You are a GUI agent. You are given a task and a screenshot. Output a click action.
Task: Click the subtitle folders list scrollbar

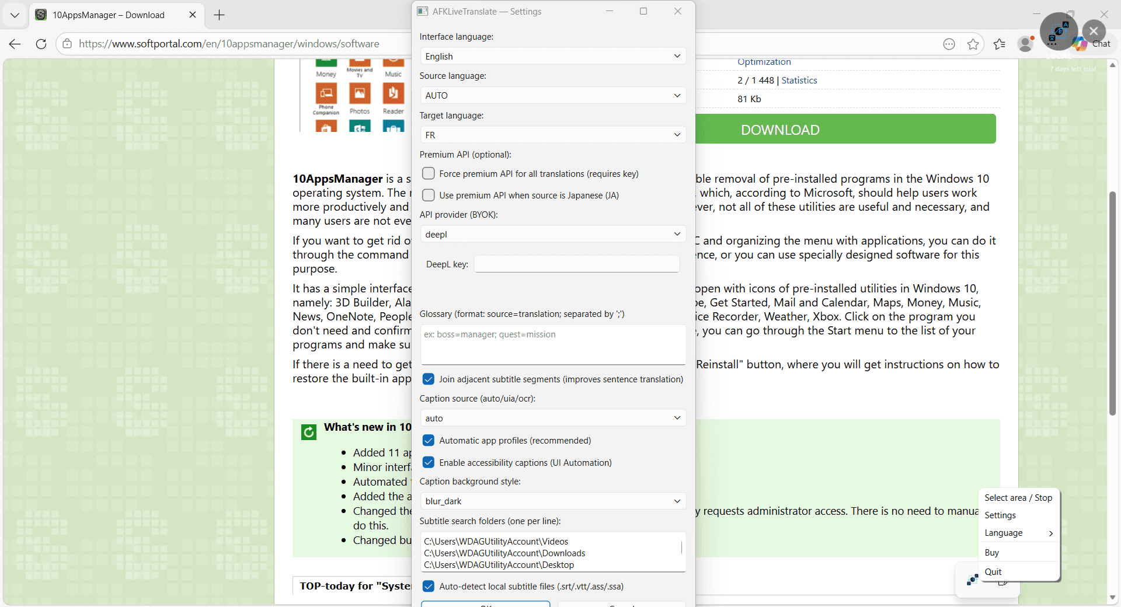pyautogui.click(x=681, y=547)
